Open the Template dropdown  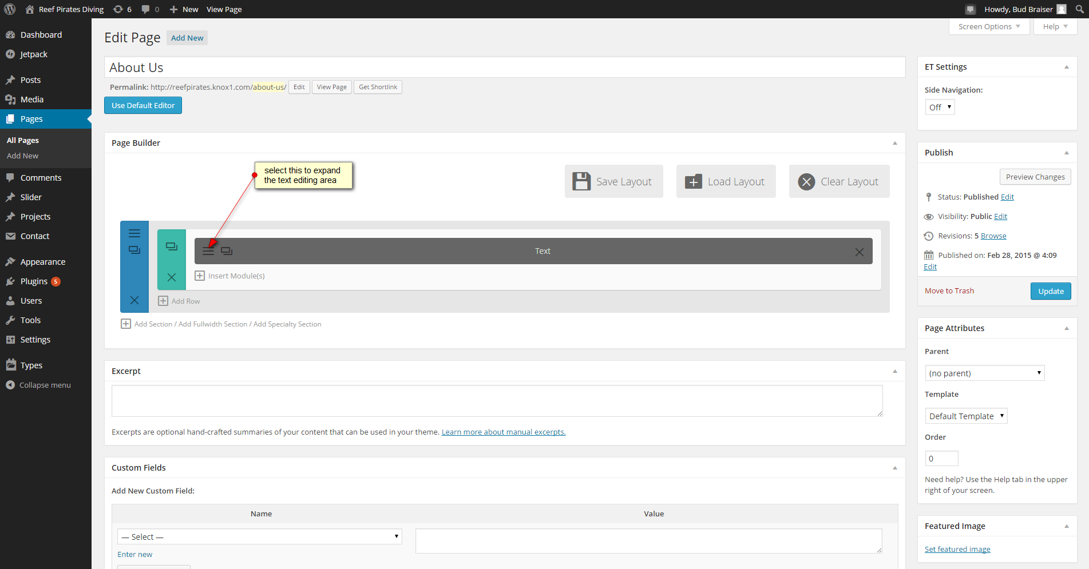click(966, 416)
